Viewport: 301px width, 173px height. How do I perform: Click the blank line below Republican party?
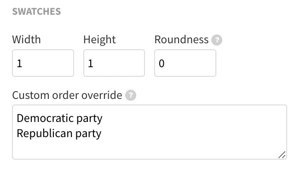150,148
